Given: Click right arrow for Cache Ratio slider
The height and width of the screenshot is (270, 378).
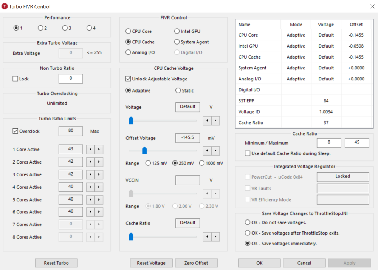Looking at the screenshot, I should pyautogui.click(x=215, y=237).
